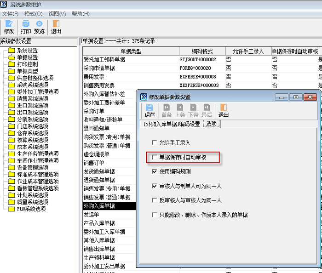
Task: Select 仓存系统选项 in left tree
Action: (x=32, y=133)
